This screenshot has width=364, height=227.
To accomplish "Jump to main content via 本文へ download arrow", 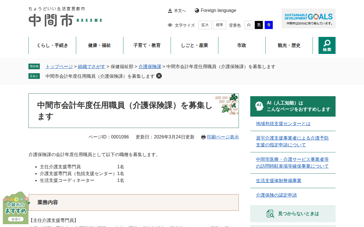I will [170, 10].
